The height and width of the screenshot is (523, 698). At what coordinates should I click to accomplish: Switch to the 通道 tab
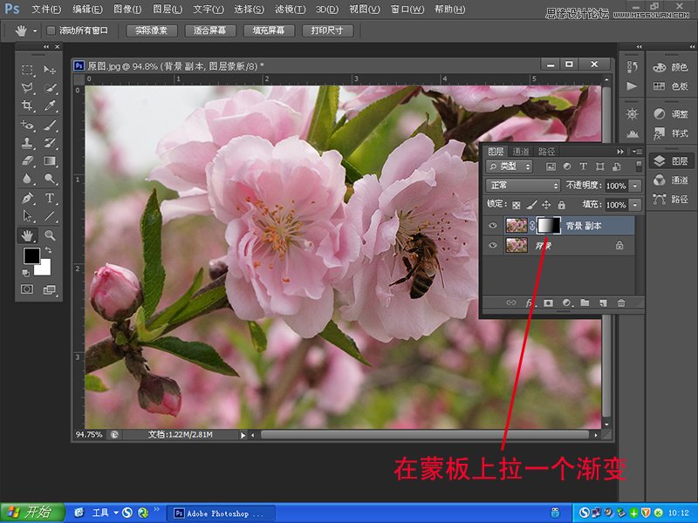click(x=520, y=152)
